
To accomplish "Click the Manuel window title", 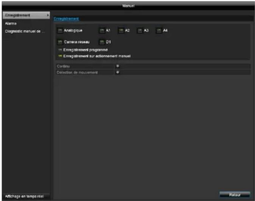I will pos(128,6).
